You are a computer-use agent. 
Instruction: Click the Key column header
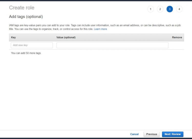[x=13, y=37]
